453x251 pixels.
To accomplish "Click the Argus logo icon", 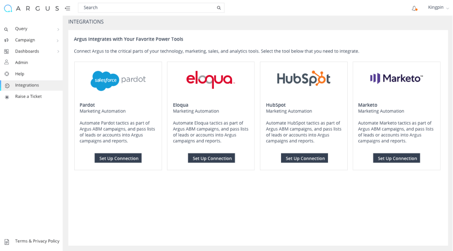I will tap(8, 8).
